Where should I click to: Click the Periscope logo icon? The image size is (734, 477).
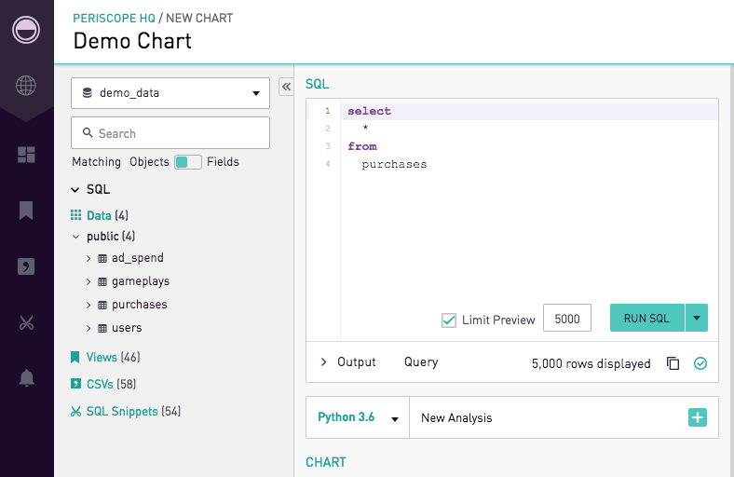point(26,30)
